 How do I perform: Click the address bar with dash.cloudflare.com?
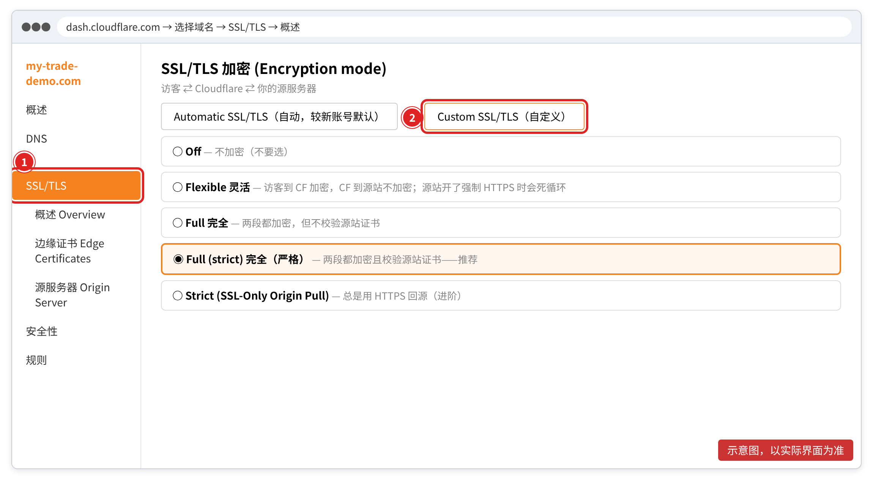(x=454, y=27)
